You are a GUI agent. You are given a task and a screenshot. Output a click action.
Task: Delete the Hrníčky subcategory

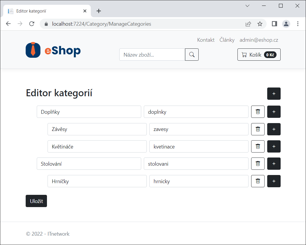(x=258, y=181)
